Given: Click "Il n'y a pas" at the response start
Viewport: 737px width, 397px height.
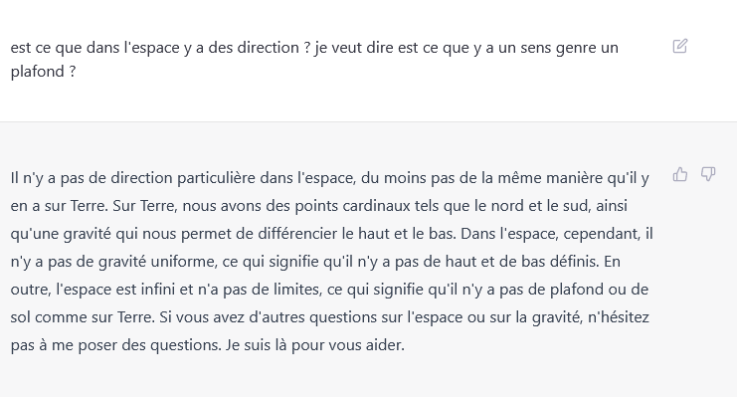Looking at the screenshot, I should 48,178.
